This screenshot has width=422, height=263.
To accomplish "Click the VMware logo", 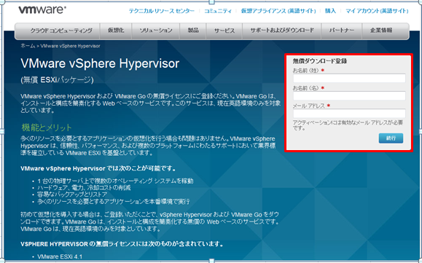I will point(42,9).
